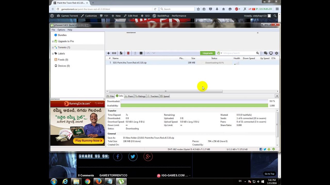Open the uTorrent Help menu

pyautogui.click(x=70, y=30)
